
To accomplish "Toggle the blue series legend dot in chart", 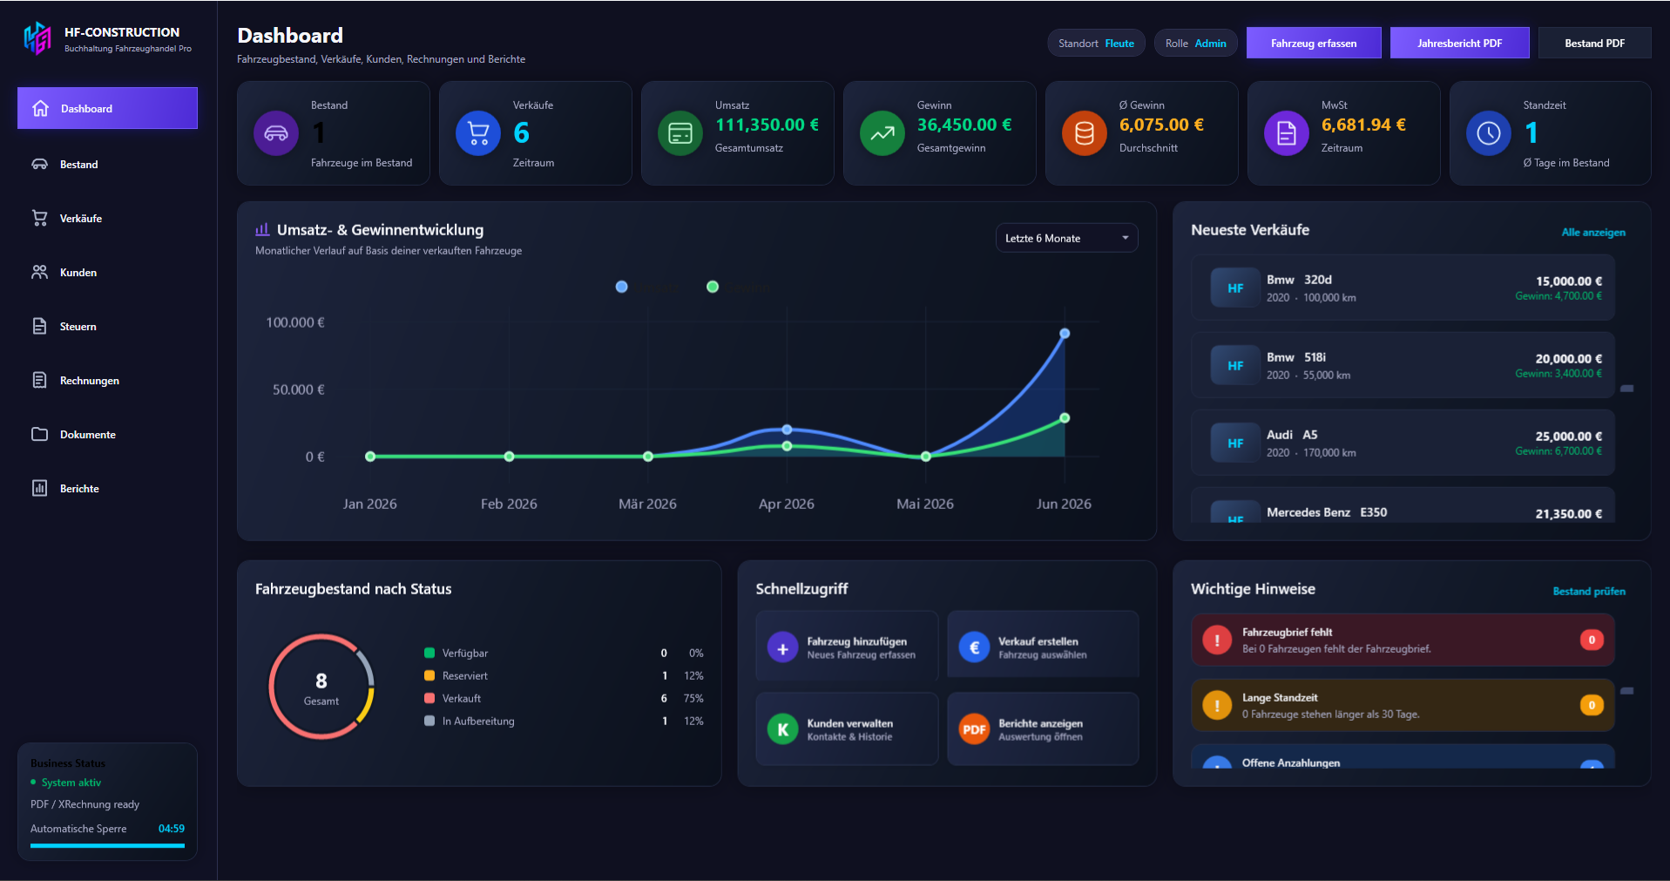I will tap(621, 287).
